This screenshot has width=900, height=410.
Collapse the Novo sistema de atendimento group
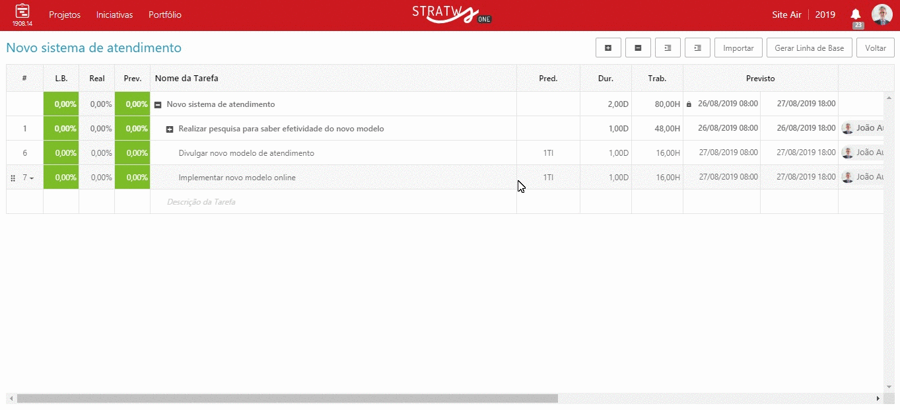click(158, 104)
